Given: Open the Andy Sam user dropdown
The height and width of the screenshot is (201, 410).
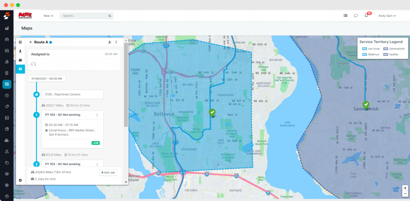Looking at the screenshot, I should point(387,16).
